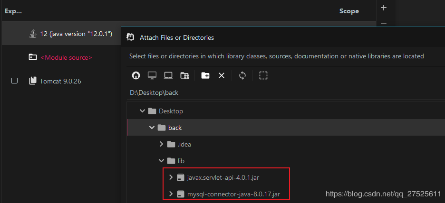
Task: Click the module directory folder icon
Action: pyautogui.click(x=184, y=75)
